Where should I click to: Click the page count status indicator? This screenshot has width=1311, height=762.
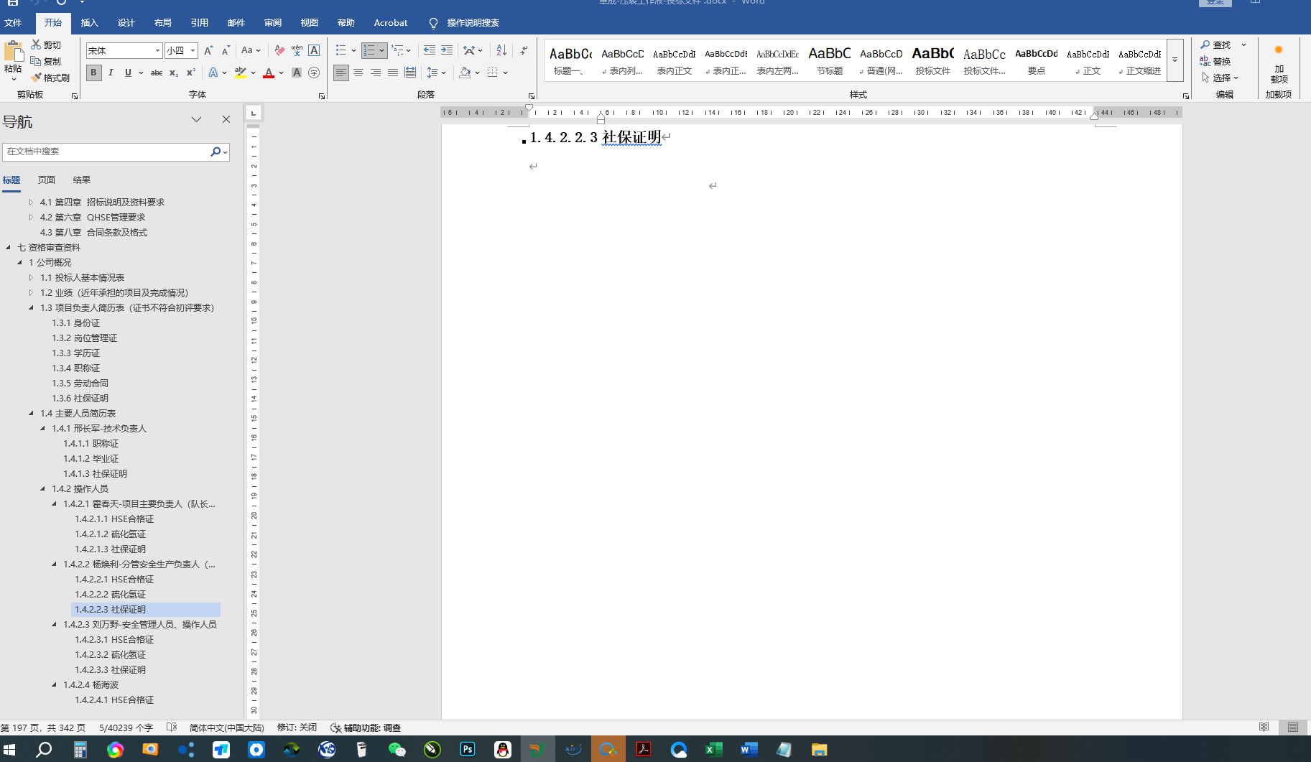pos(43,728)
